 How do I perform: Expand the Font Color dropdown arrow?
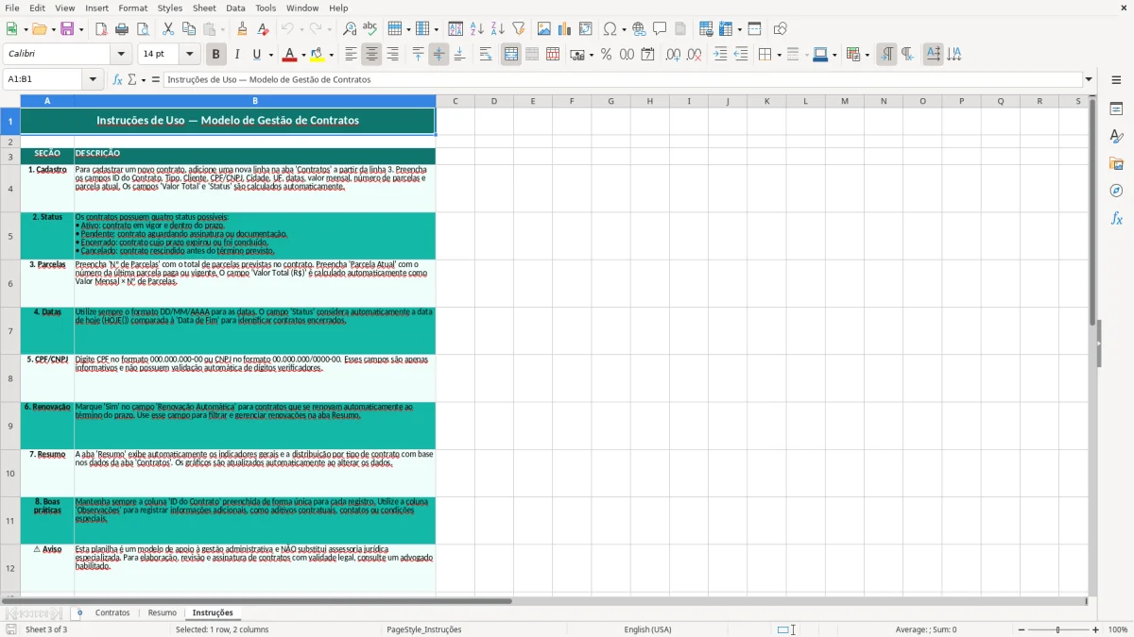pos(303,55)
